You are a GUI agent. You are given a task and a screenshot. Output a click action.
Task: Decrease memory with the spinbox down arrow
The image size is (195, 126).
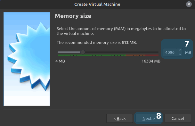tap(180, 54)
